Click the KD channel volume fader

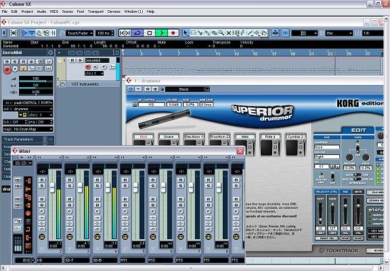click(52, 188)
